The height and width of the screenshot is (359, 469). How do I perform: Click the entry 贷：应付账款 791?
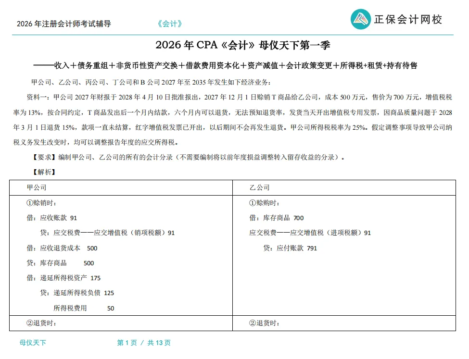(290, 248)
